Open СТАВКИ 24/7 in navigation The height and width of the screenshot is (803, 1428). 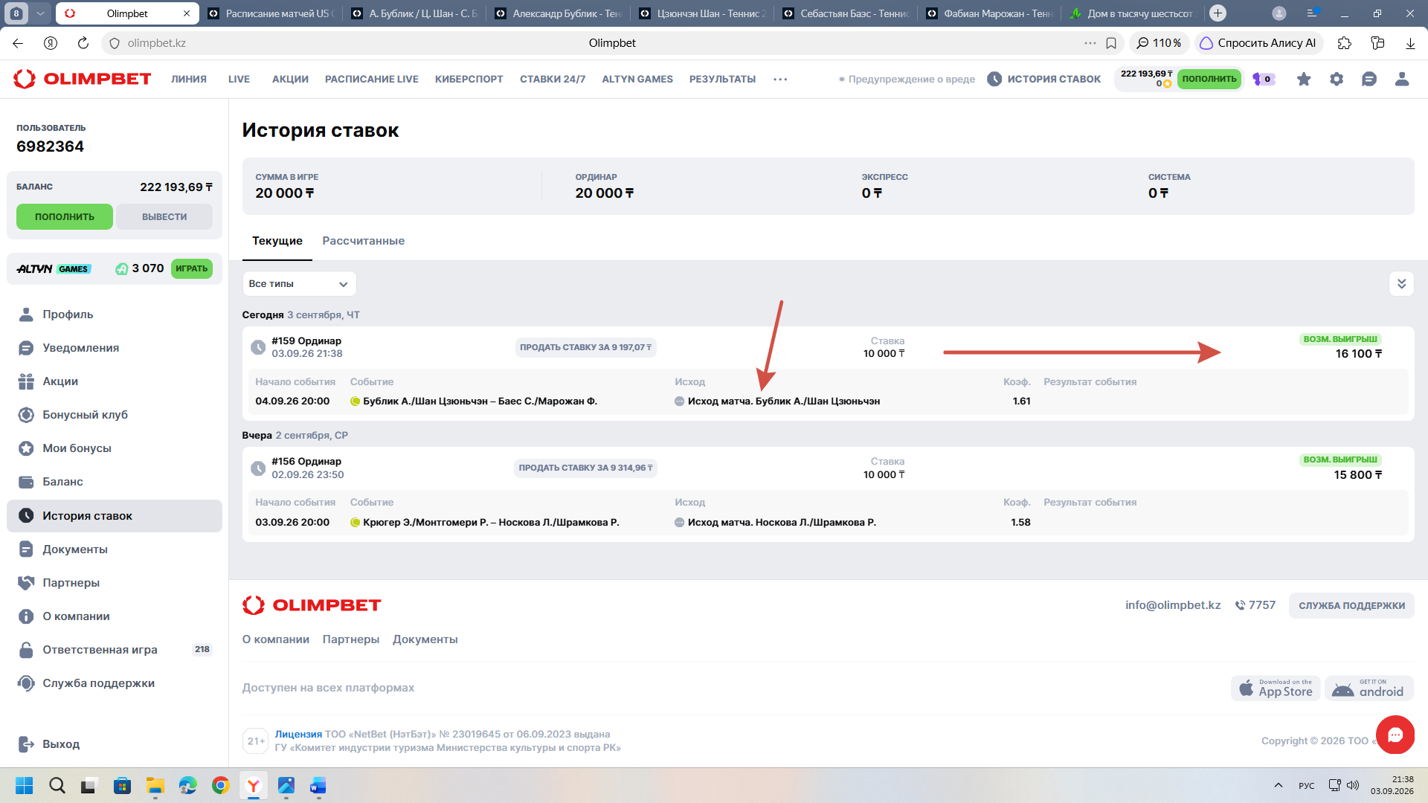pyautogui.click(x=553, y=79)
